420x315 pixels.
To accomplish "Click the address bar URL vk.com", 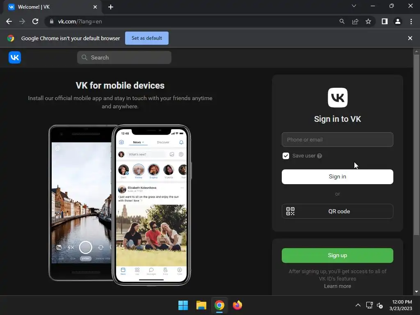I will pos(80,21).
